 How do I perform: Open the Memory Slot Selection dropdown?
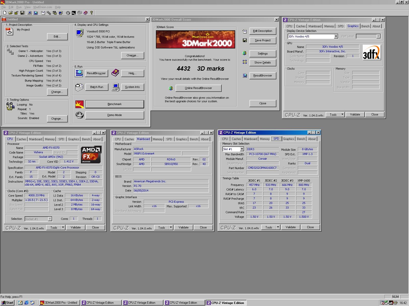(242, 149)
